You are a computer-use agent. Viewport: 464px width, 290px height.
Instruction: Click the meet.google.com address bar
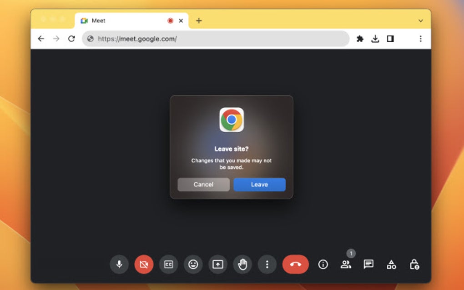pos(216,39)
